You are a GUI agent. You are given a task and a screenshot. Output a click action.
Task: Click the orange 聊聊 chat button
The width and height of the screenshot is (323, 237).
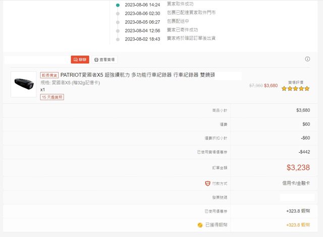[80, 60]
